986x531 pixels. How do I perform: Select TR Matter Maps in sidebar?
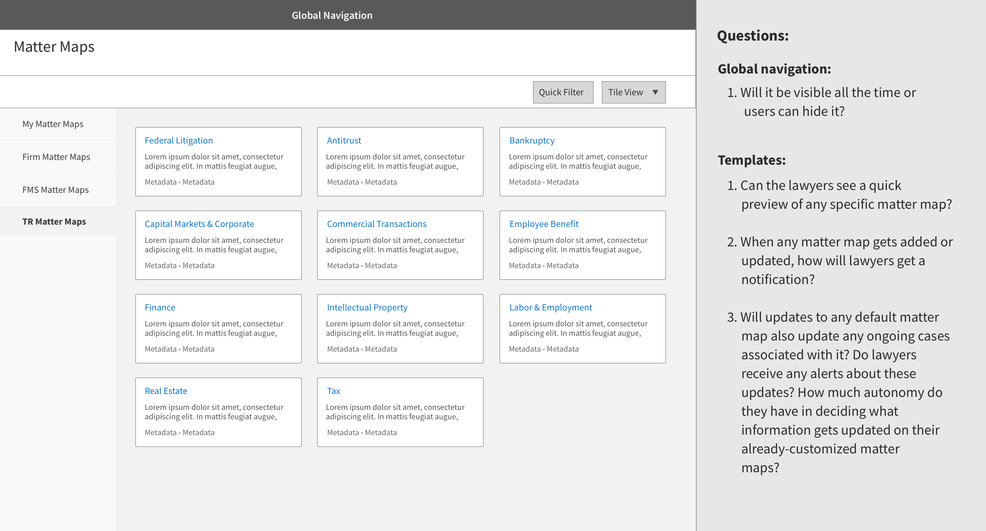[54, 221]
